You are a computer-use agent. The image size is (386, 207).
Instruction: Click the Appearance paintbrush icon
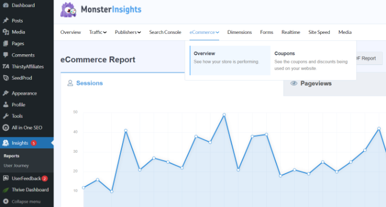coord(6,93)
